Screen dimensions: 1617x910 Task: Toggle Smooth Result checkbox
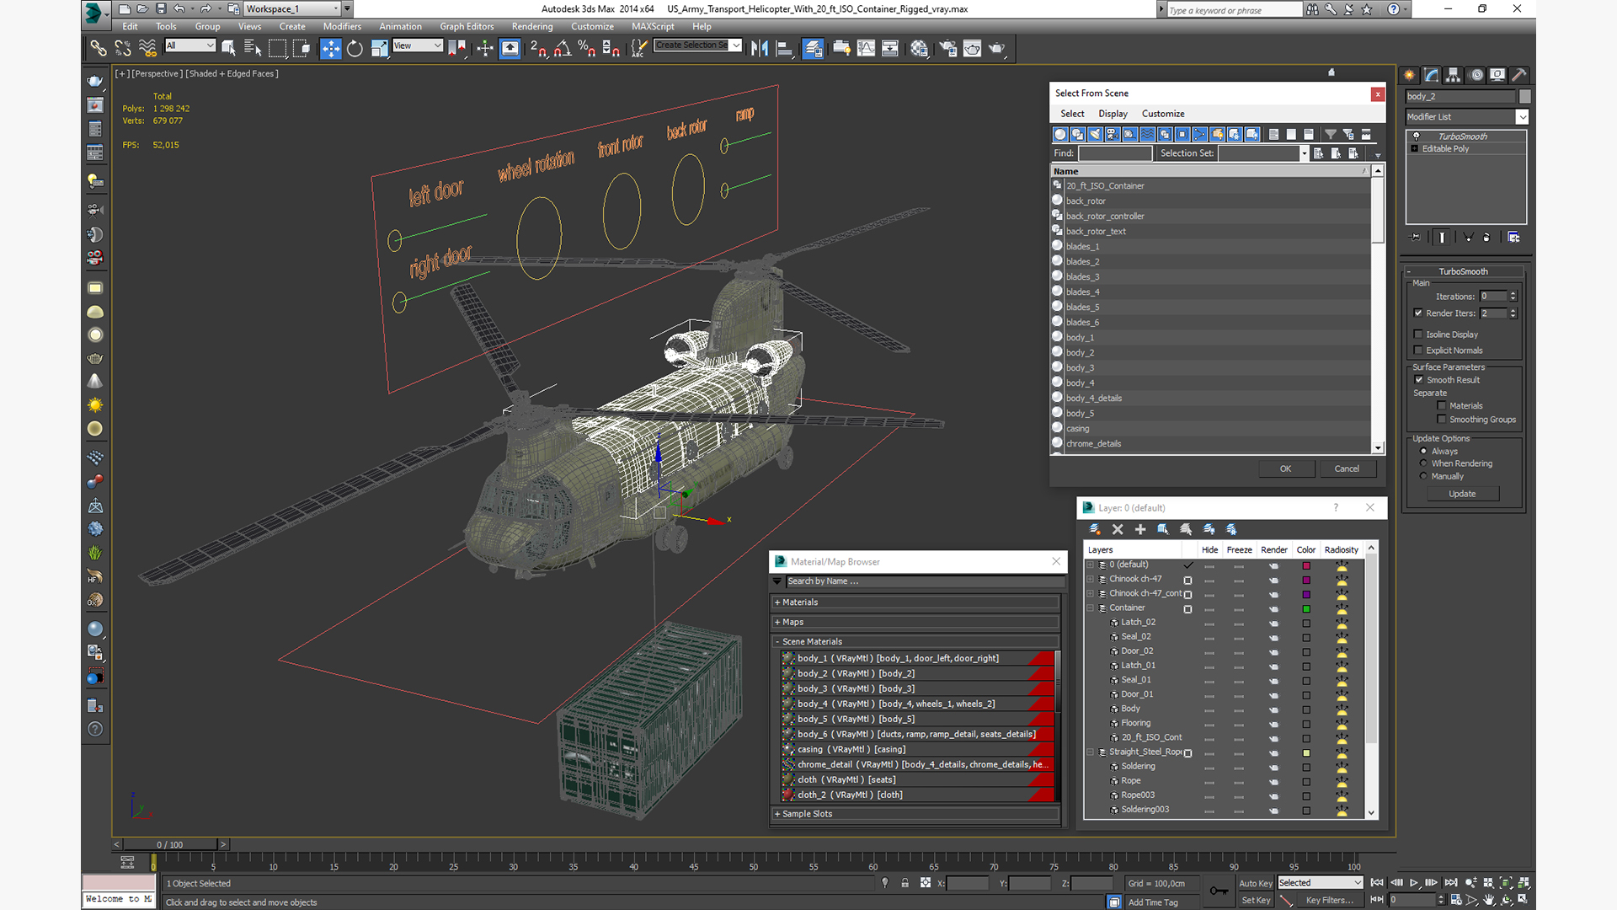(x=1419, y=380)
